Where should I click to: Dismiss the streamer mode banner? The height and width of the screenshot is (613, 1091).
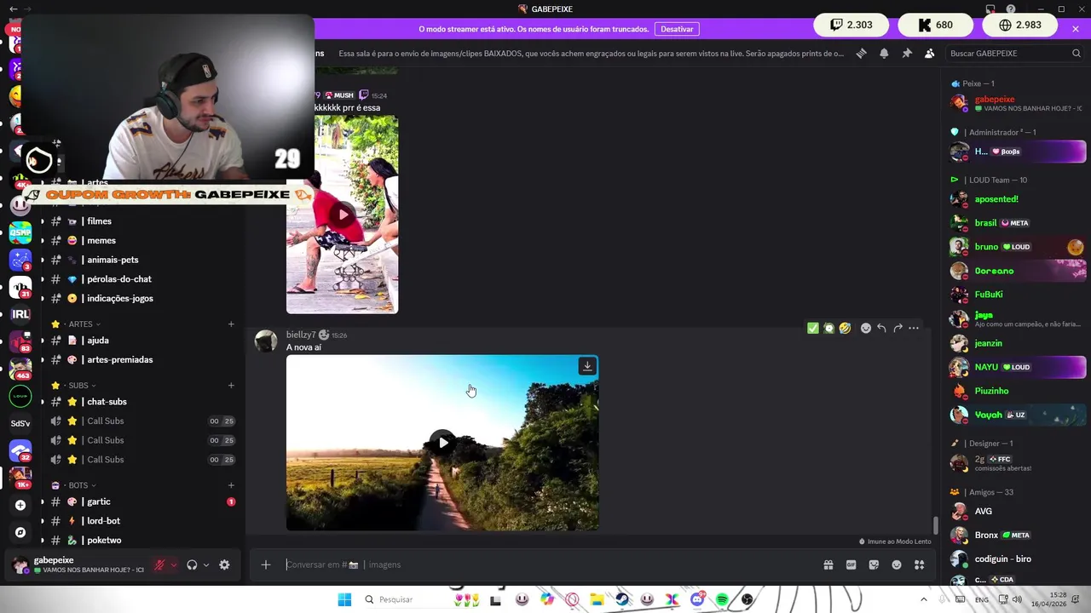click(x=1076, y=28)
